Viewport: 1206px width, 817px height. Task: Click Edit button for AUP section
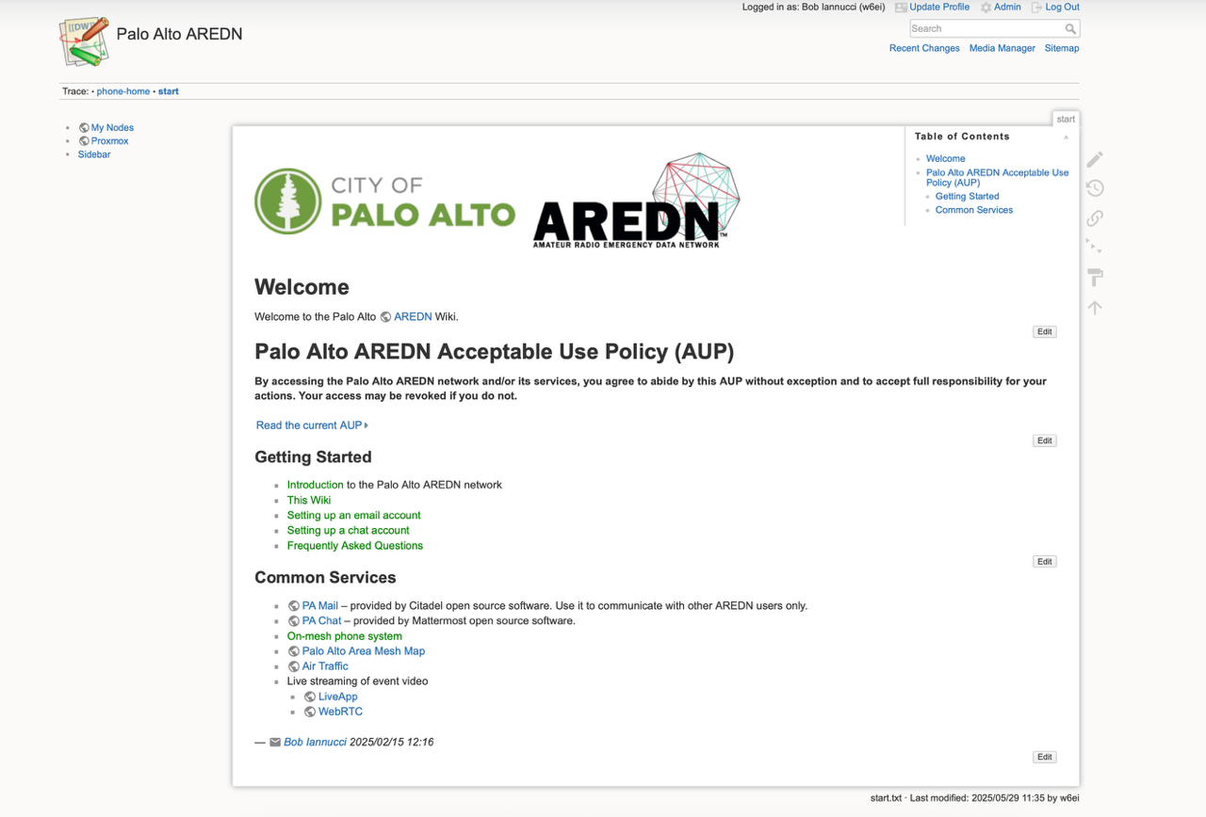point(1044,441)
